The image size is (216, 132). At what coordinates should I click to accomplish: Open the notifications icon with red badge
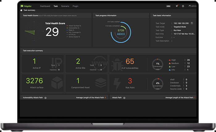177,6
